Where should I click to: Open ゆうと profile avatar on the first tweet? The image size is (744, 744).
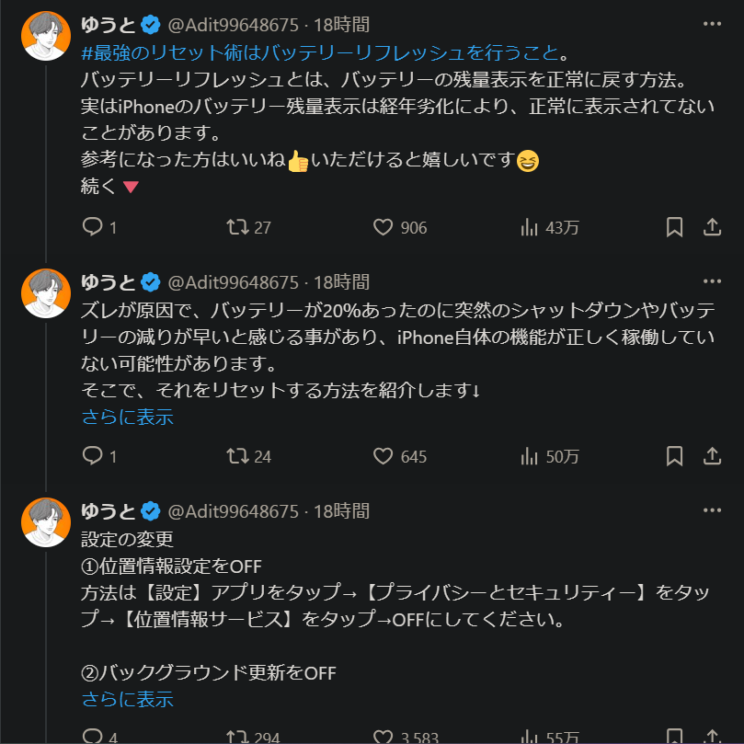(x=46, y=37)
